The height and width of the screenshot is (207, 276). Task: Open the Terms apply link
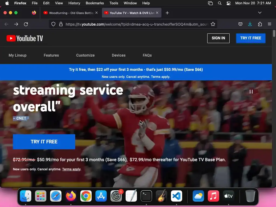(x=71, y=169)
